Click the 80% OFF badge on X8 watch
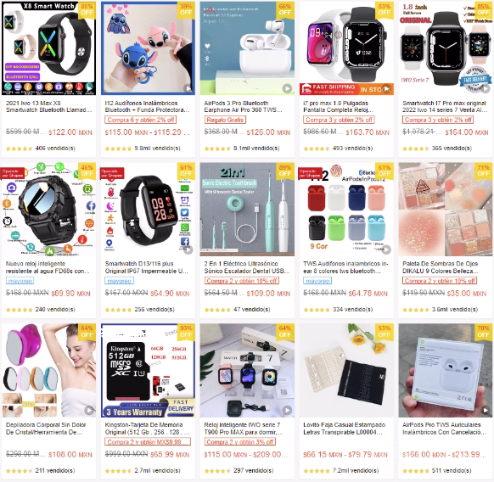The height and width of the screenshot is (482, 494). 87,10
